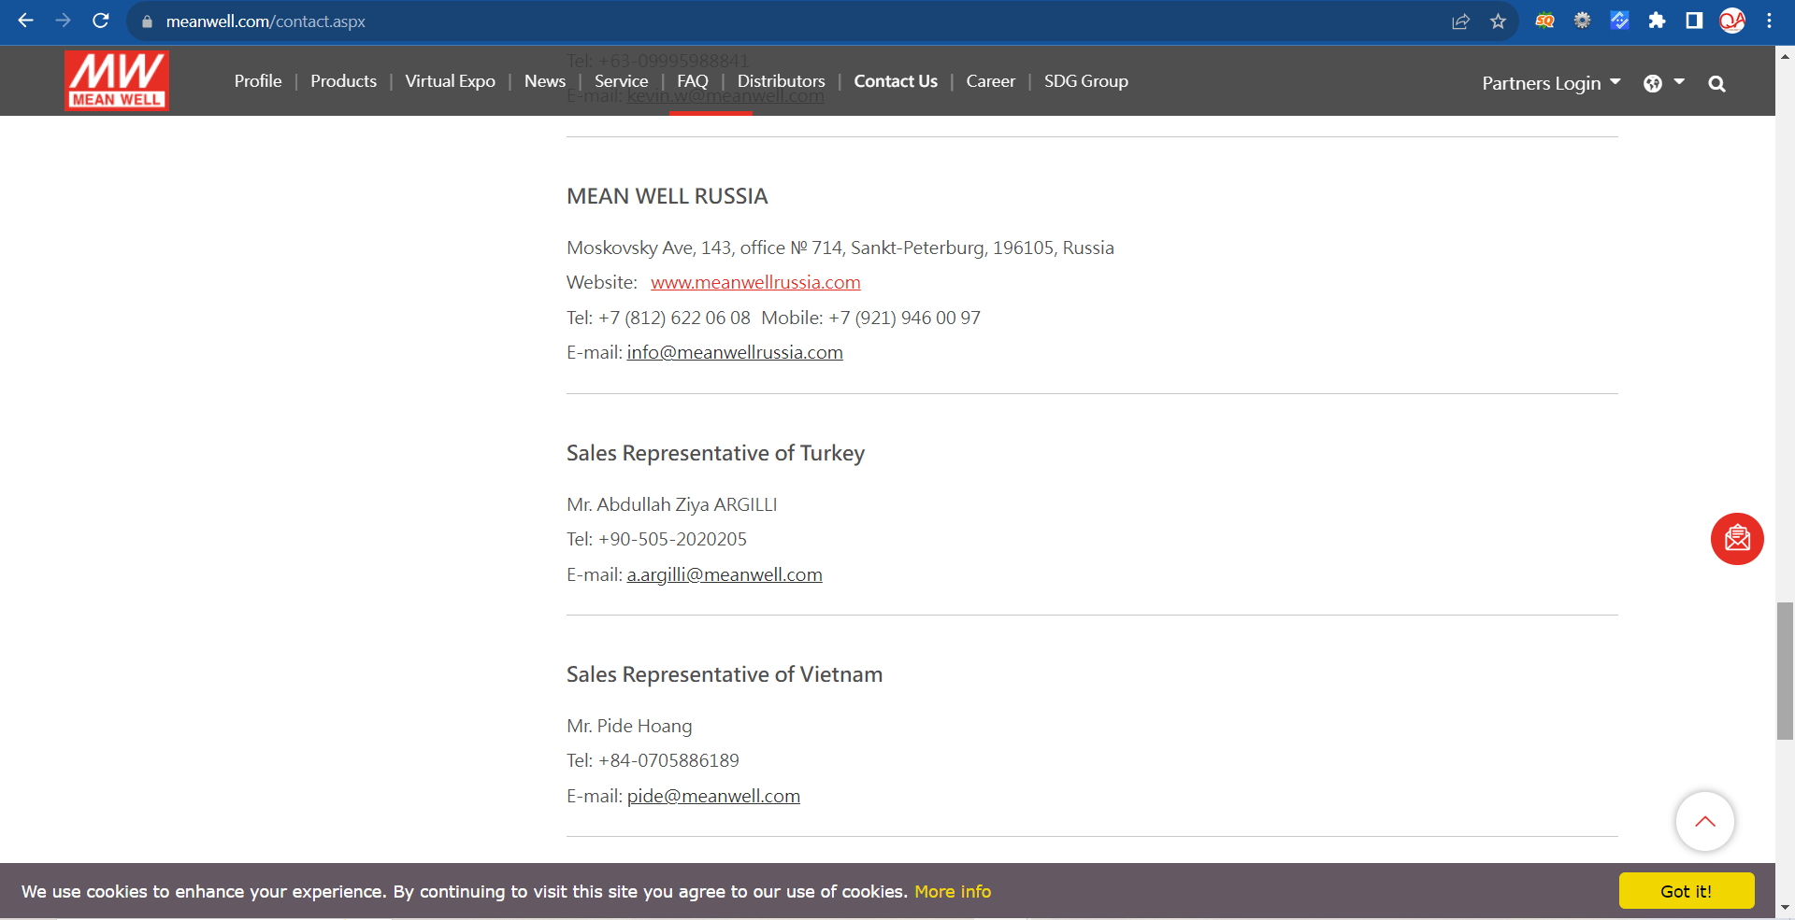Open the profile avatar icon
Screen dimensions: 1795x920
click(x=1732, y=21)
